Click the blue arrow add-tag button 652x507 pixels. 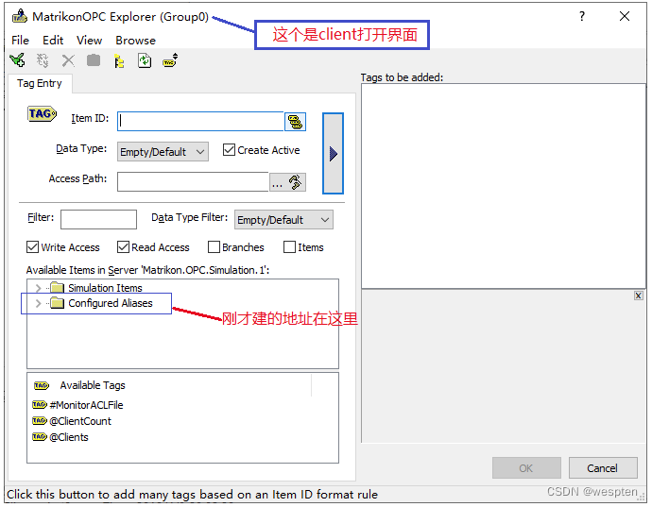tap(333, 153)
